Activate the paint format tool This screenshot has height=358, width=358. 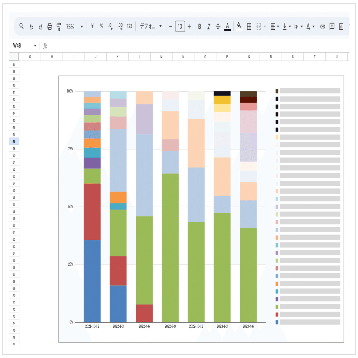coord(59,27)
